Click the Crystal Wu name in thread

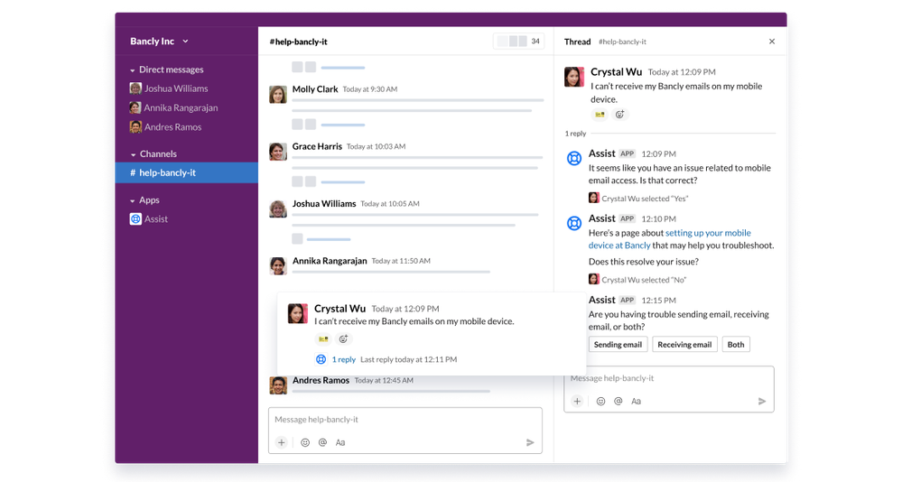(616, 72)
